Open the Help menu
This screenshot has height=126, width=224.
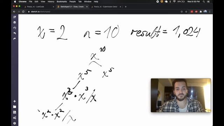pos(96,1)
